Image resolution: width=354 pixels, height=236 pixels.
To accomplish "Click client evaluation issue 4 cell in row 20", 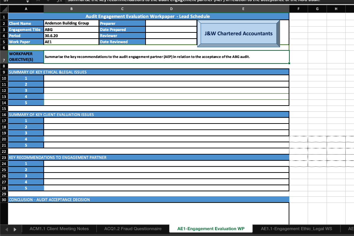I will tap(166, 139).
